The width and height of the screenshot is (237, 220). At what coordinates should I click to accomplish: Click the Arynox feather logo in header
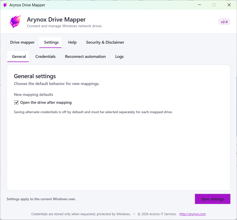pyautogui.click(x=15, y=22)
